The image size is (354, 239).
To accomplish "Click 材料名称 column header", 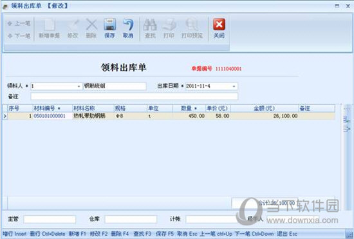I will pos(93,108).
